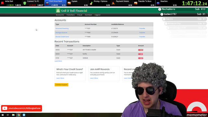Select the Netflix transaction description
The height and width of the screenshot is (117, 208).
point(84,54)
